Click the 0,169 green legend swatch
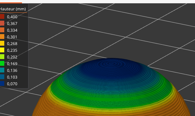This screenshot has width=195, height=116. click(2, 63)
